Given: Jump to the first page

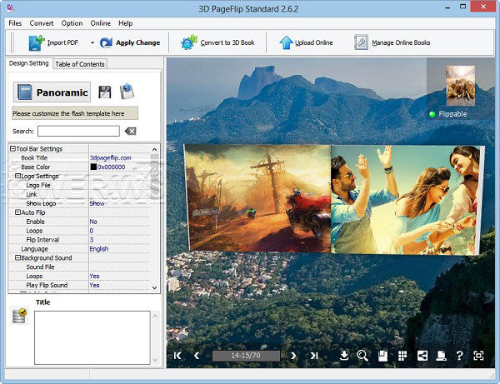Looking at the screenshot, I should (x=177, y=356).
